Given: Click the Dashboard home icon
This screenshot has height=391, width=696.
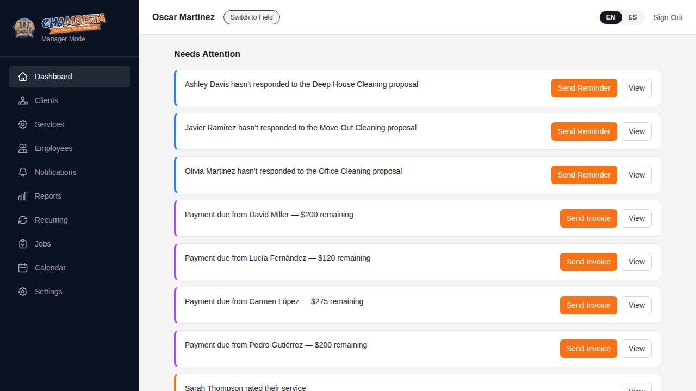Looking at the screenshot, I should click(x=23, y=77).
